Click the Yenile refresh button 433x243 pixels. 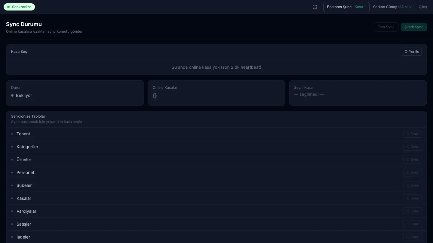coord(412,52)
